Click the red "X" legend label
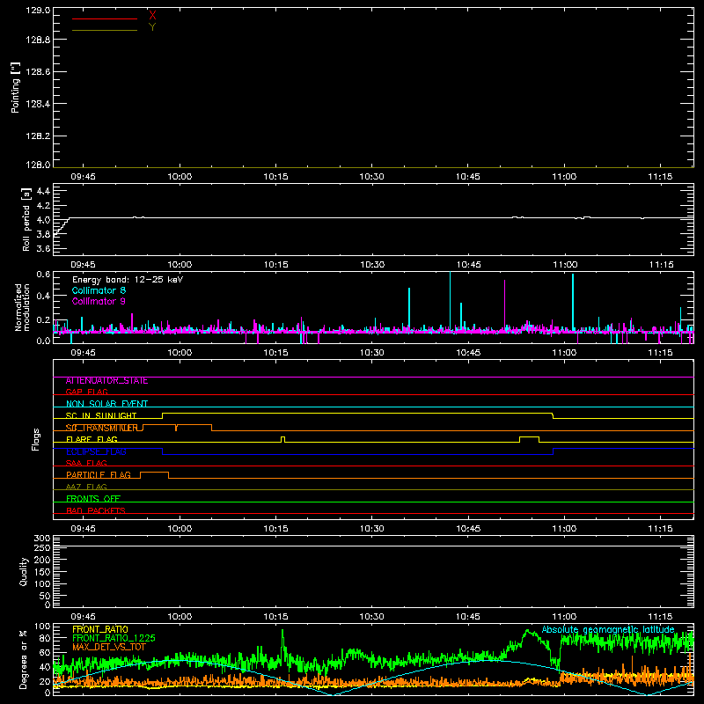This screenshot has height=704, width=704. click(x=152, y=16)
